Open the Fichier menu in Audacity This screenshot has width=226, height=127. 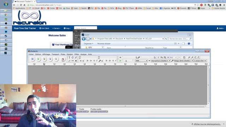pos(31,54)
